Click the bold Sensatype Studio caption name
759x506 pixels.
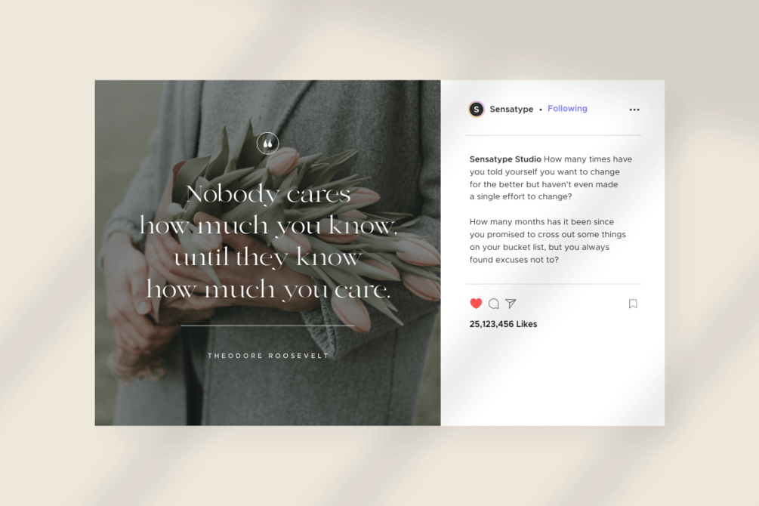[505, 159]
